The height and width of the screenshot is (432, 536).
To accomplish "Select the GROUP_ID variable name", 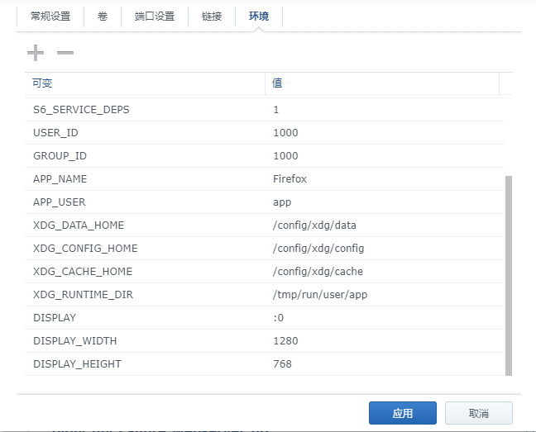I will pos(60,156).
